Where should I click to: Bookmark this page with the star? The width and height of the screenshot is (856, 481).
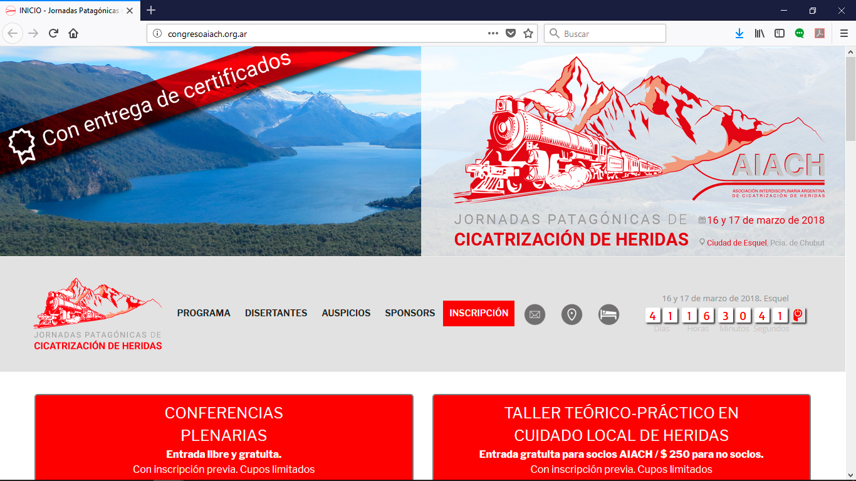(528, 33)
